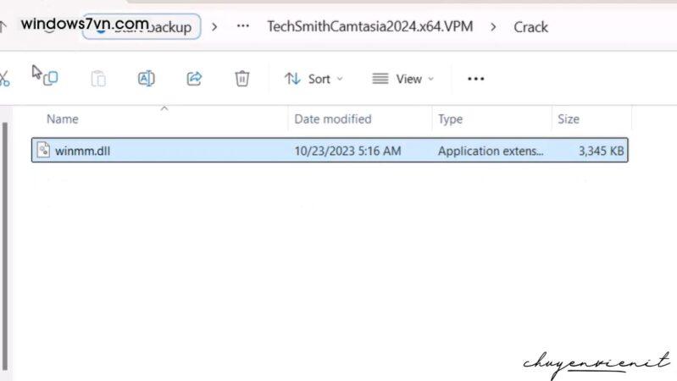Click the Delete trash can icon
Screen dimensions: 677x381
(x=241, y=79)
